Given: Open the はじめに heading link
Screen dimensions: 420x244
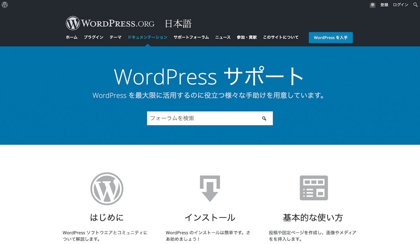Looking at the screenshot, I should (x=107, y=217).
